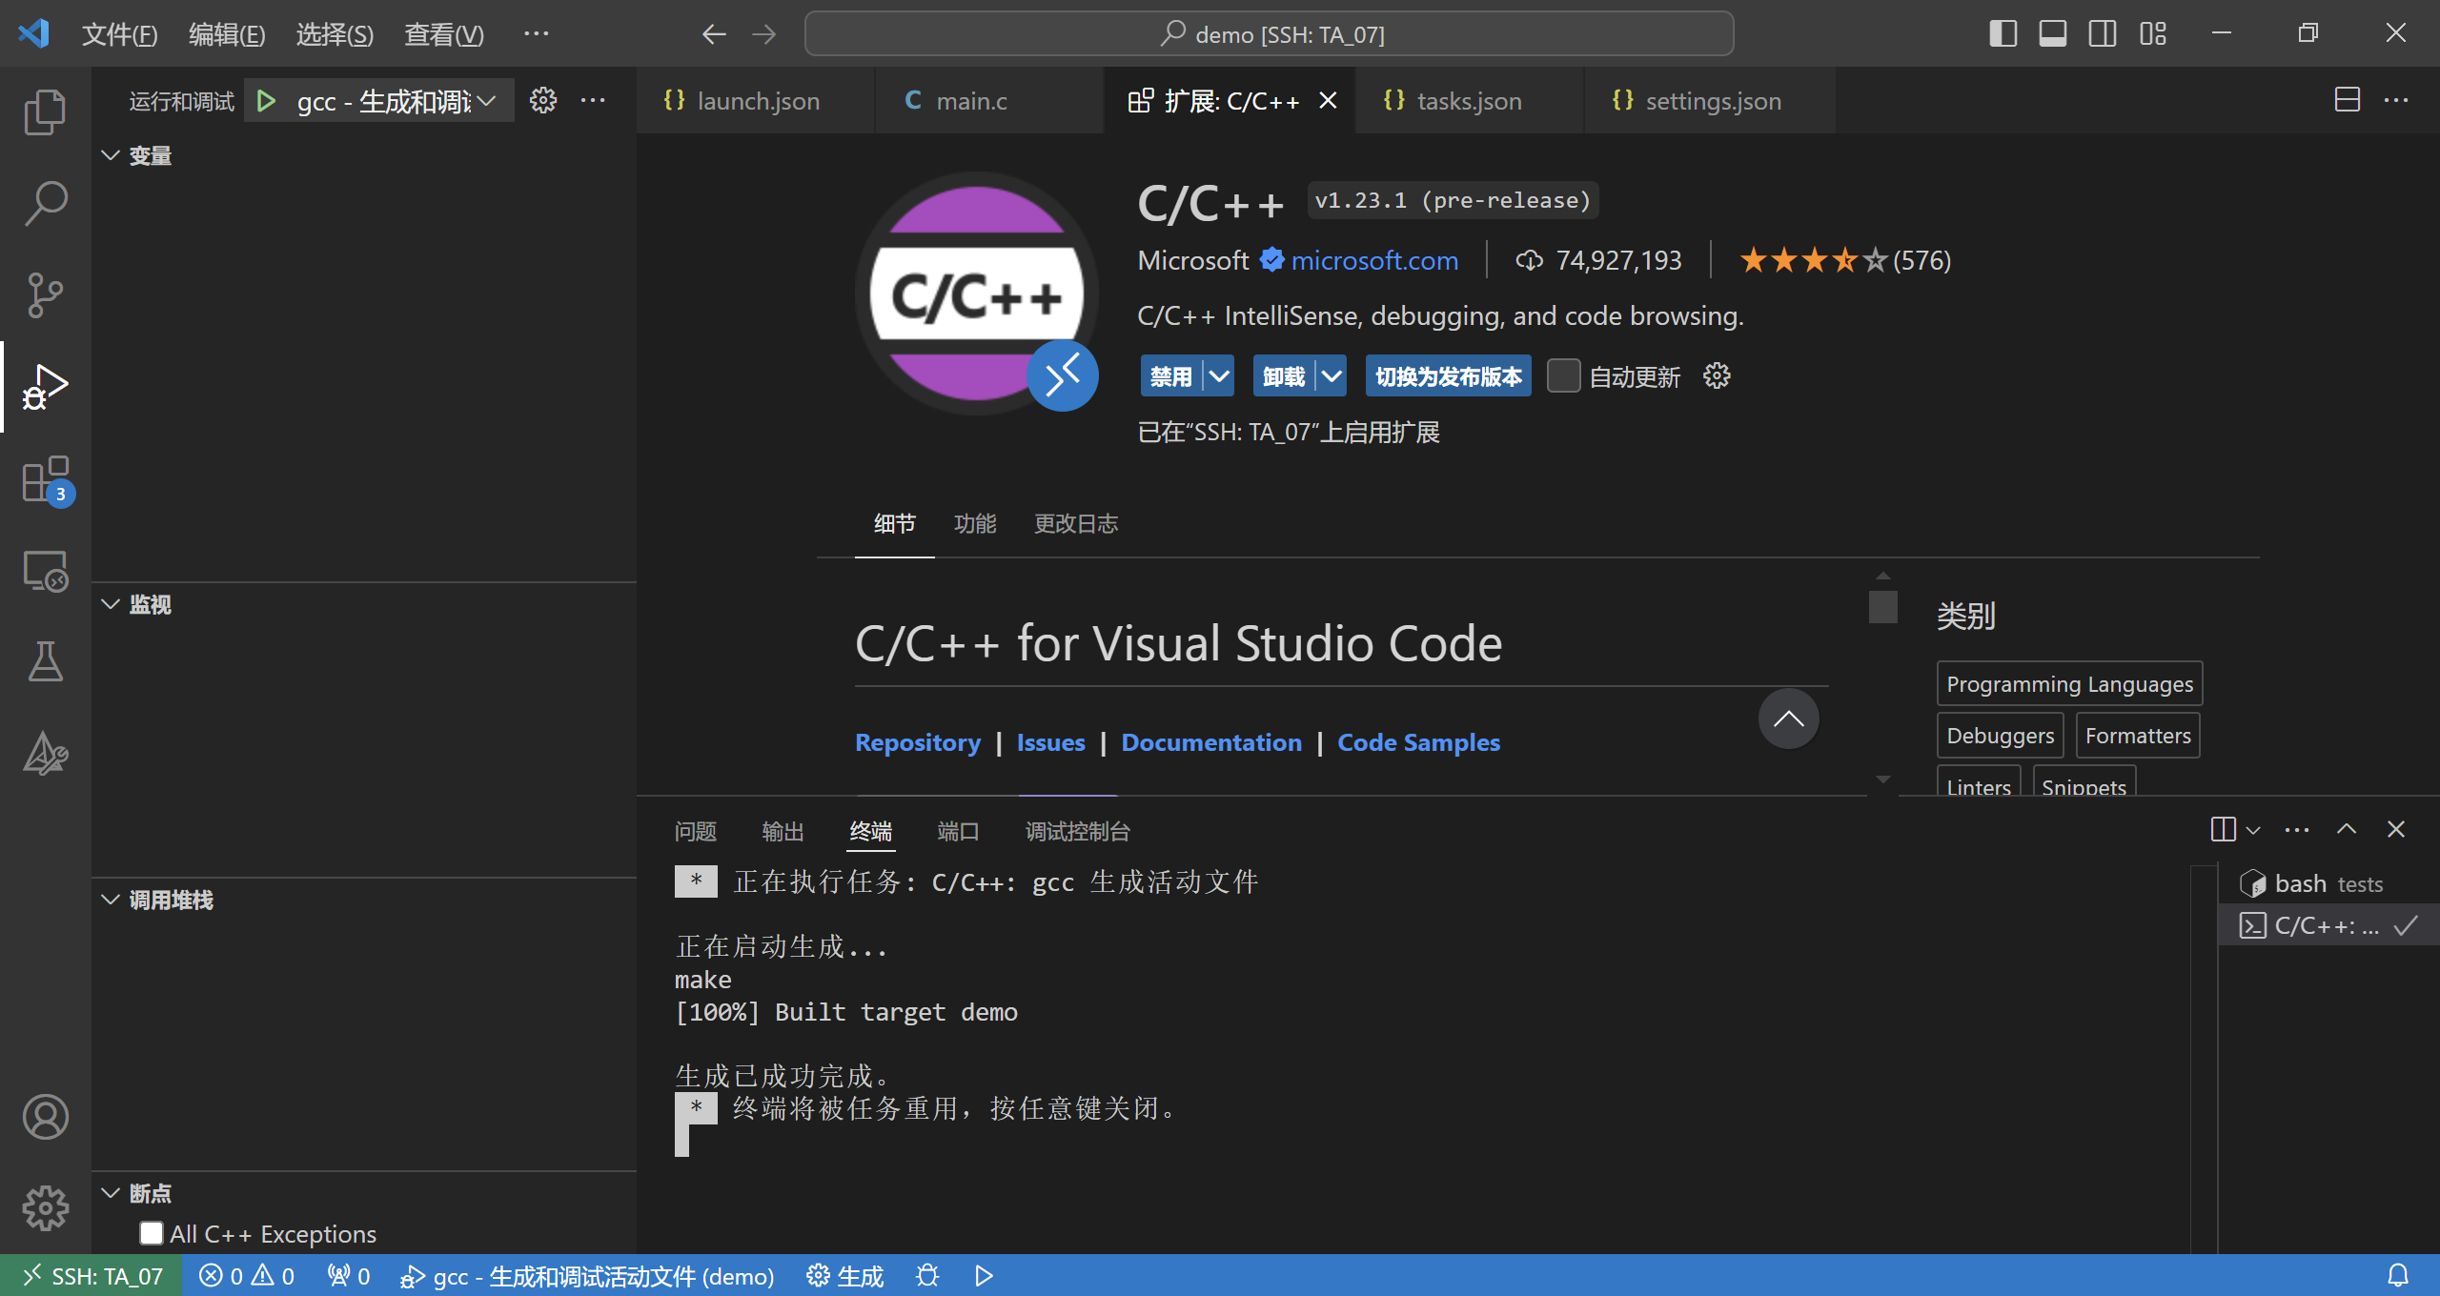Click the run play icon in status bar

tap(985, 1275)
